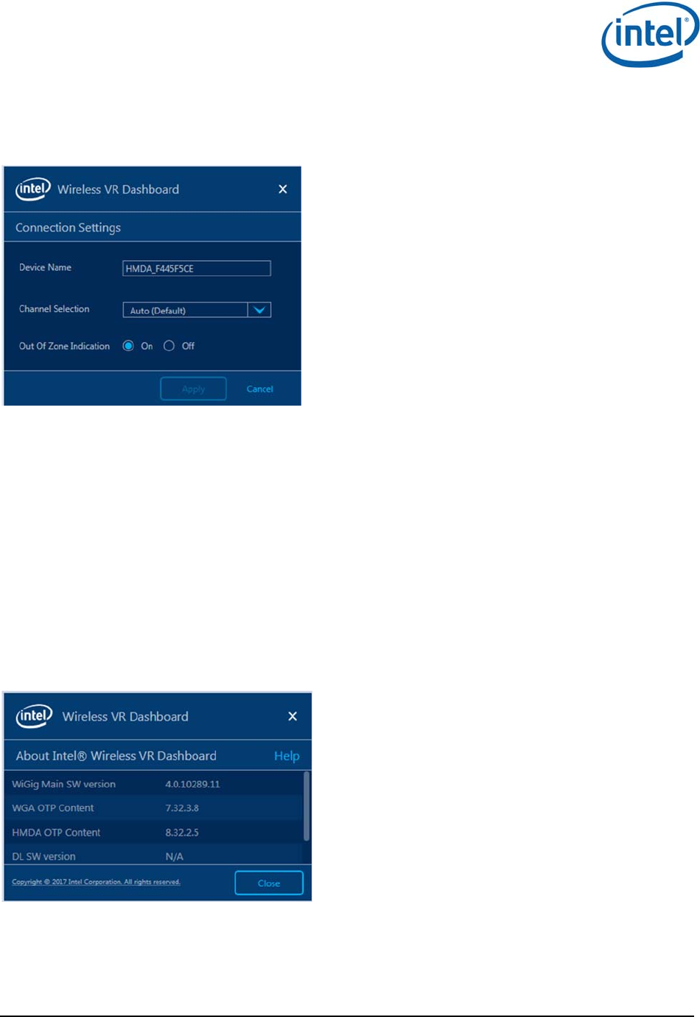Viewport: 700px width, 1017px height.
Task: Click the Out Of Zone Indication label
Action: pyautogui.click(x=64, y=346)
